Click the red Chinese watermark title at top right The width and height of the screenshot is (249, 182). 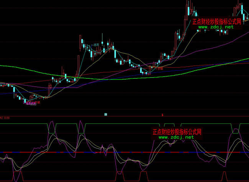[x=216, y=21]
